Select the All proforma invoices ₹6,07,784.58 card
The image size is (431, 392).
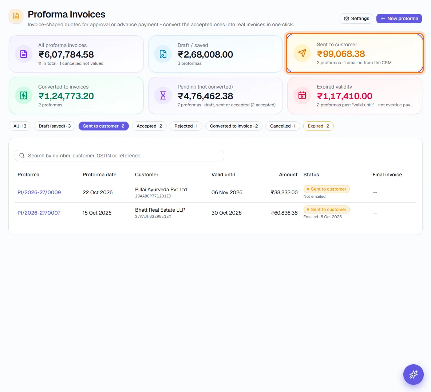pyautogui.click(x=76, y=54)
